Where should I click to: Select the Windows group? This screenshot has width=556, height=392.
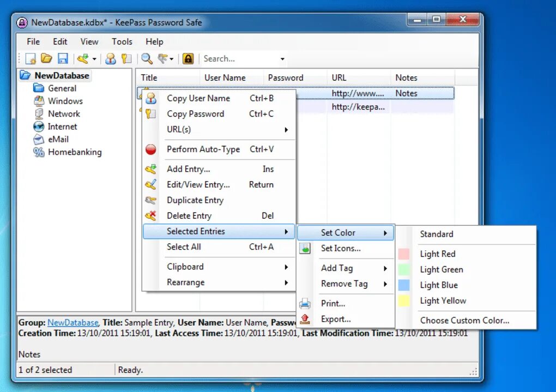(x=65, y=101)
